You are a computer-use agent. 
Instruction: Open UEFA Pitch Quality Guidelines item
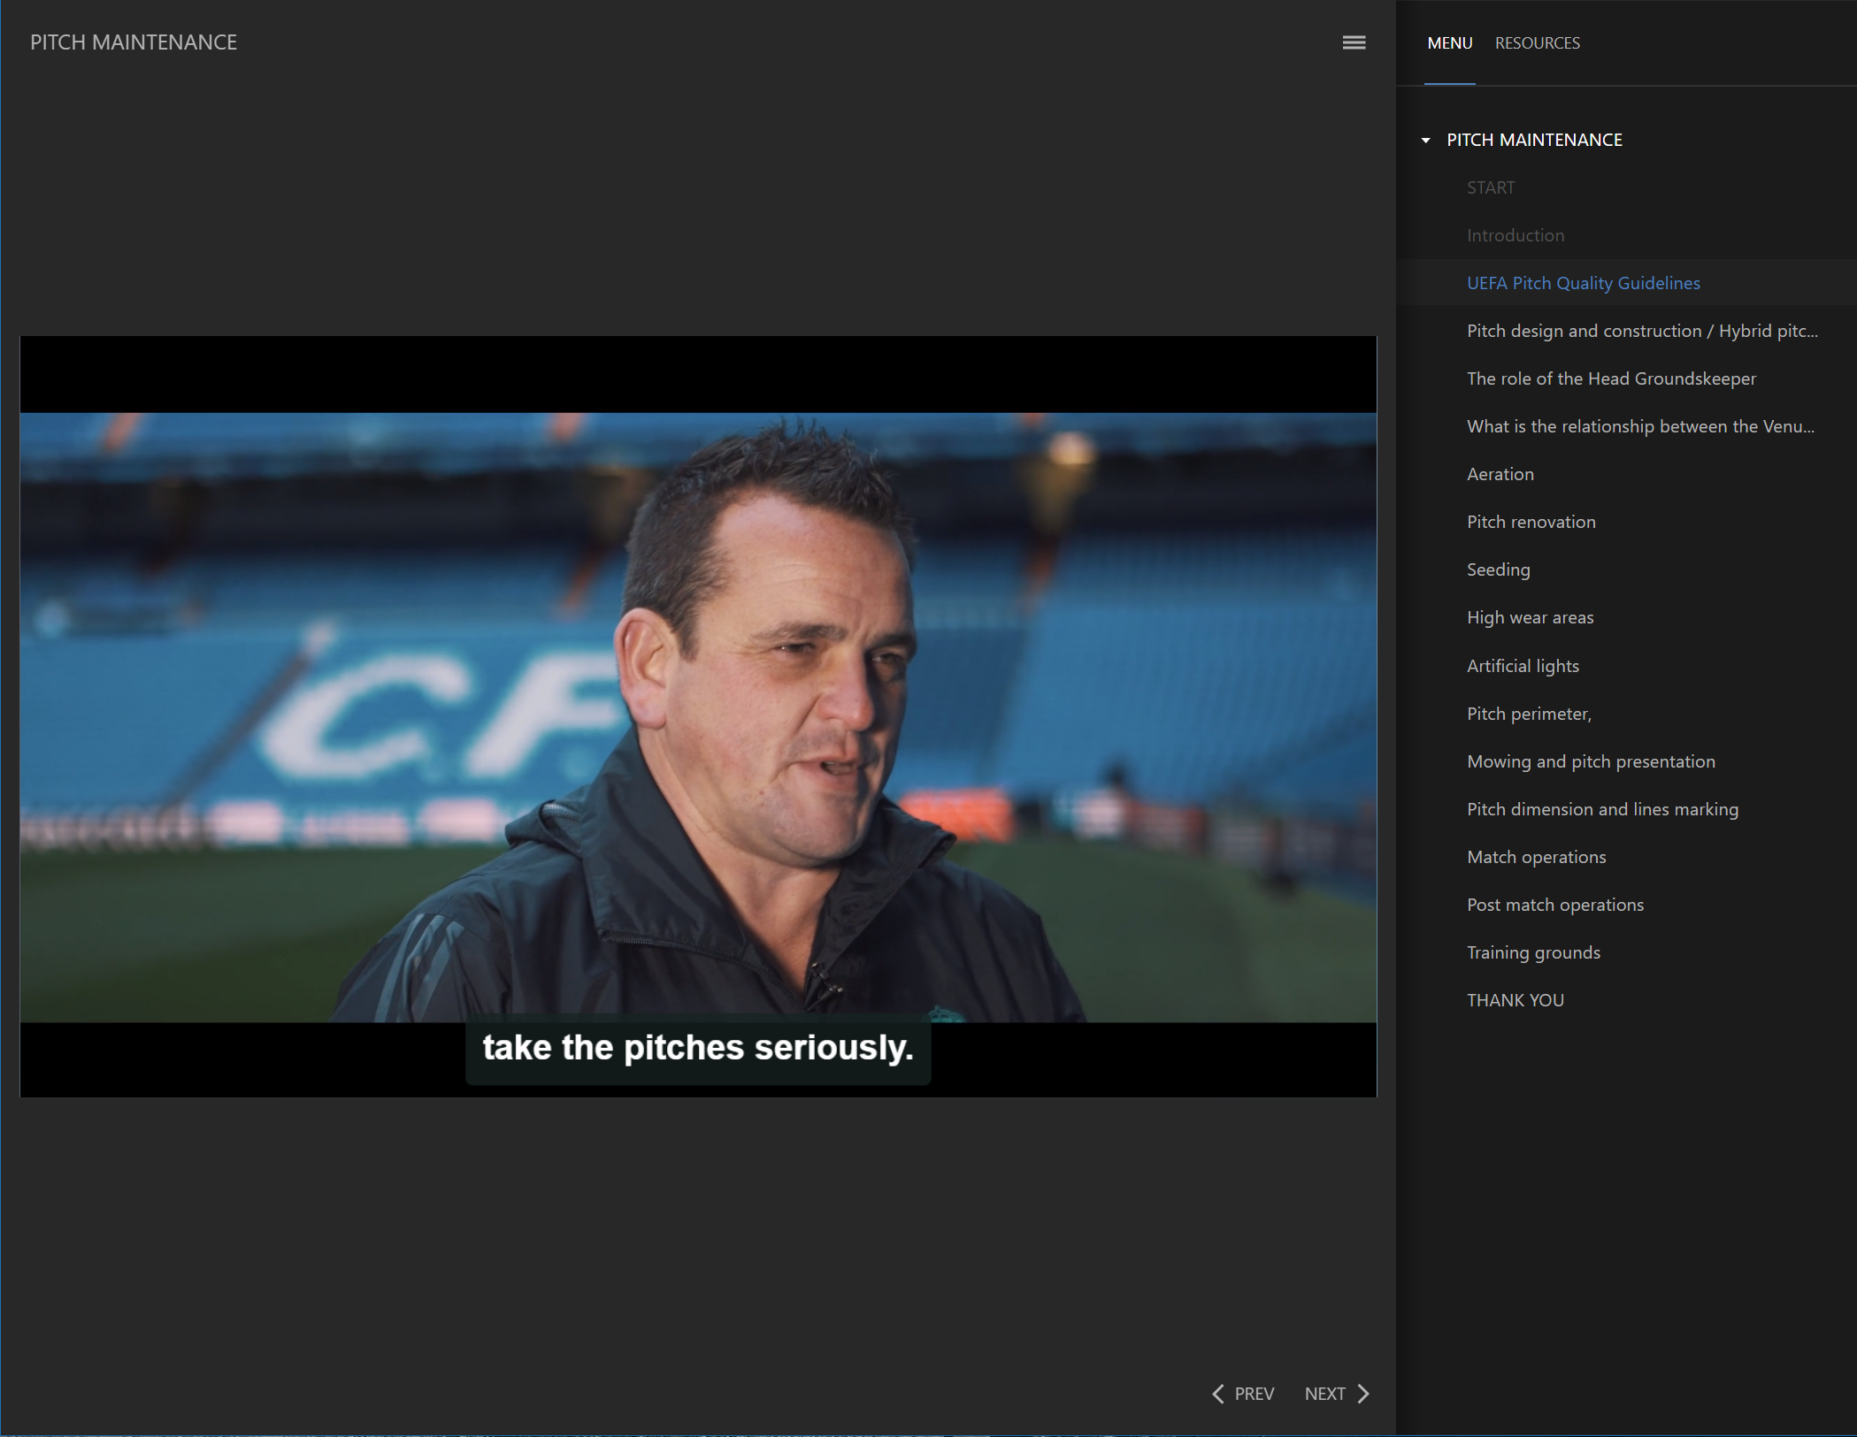pos(1583,283)
